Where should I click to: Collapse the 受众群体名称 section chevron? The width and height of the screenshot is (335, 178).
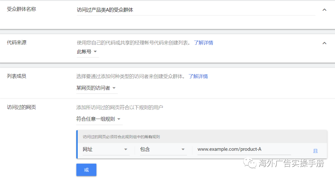[324, 10]
